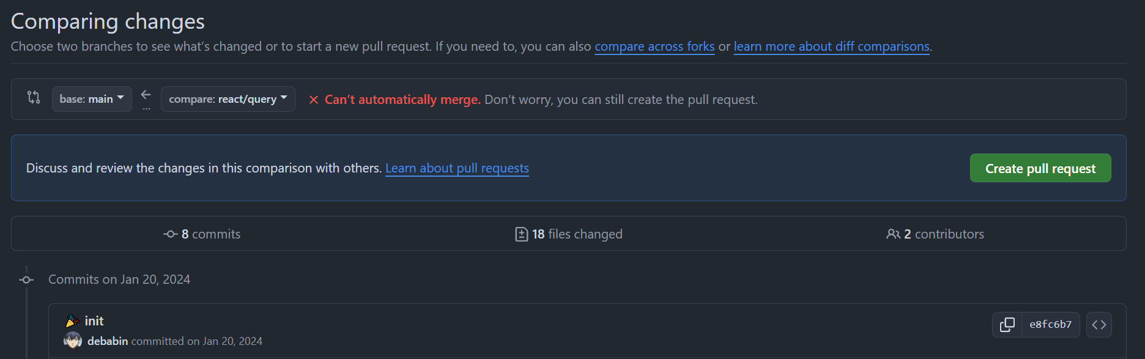Click the file diff icon beside 18 files changed
1145x359 pixels.
coord(521,234)
